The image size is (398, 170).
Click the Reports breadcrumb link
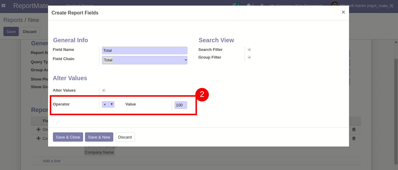coord(13,20)
